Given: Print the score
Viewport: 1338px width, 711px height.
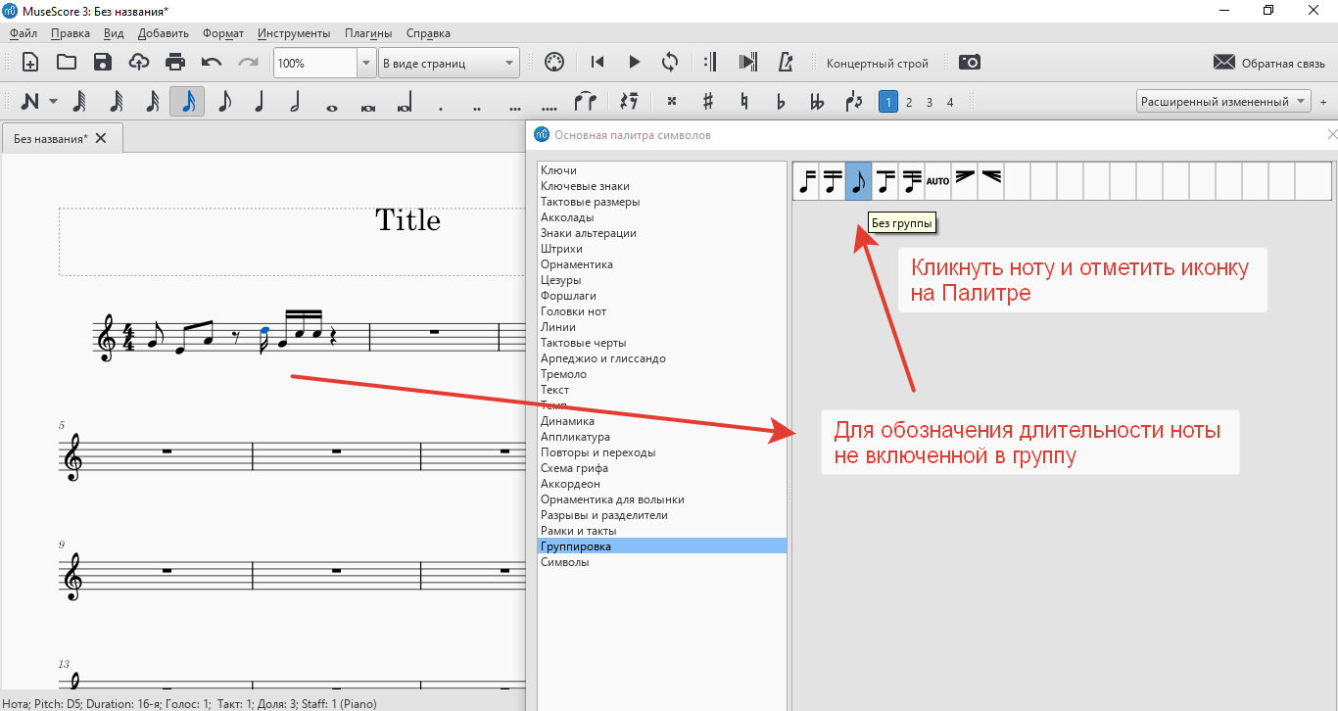Looking at the screenshot, I should [x=175, y=63].
